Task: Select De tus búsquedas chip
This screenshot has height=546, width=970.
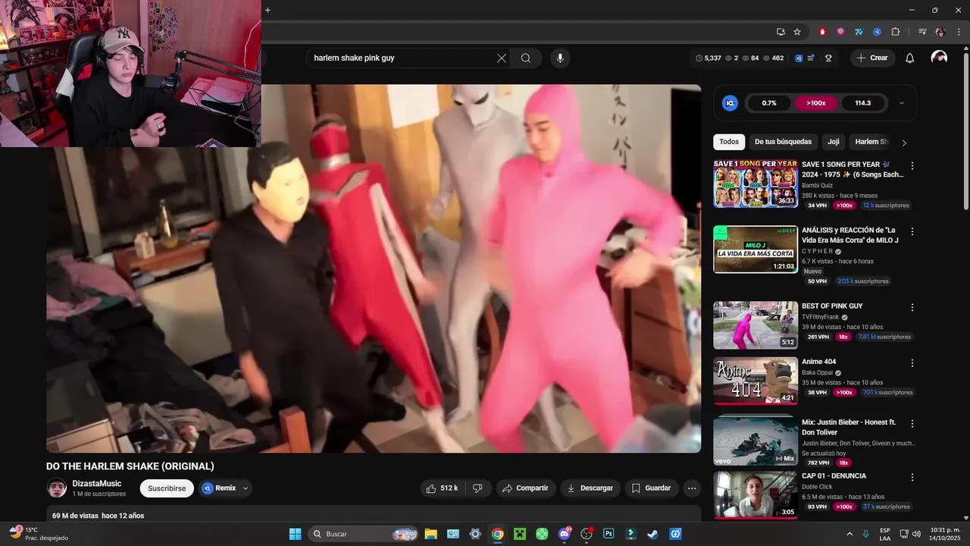Action: coord(783,142)
